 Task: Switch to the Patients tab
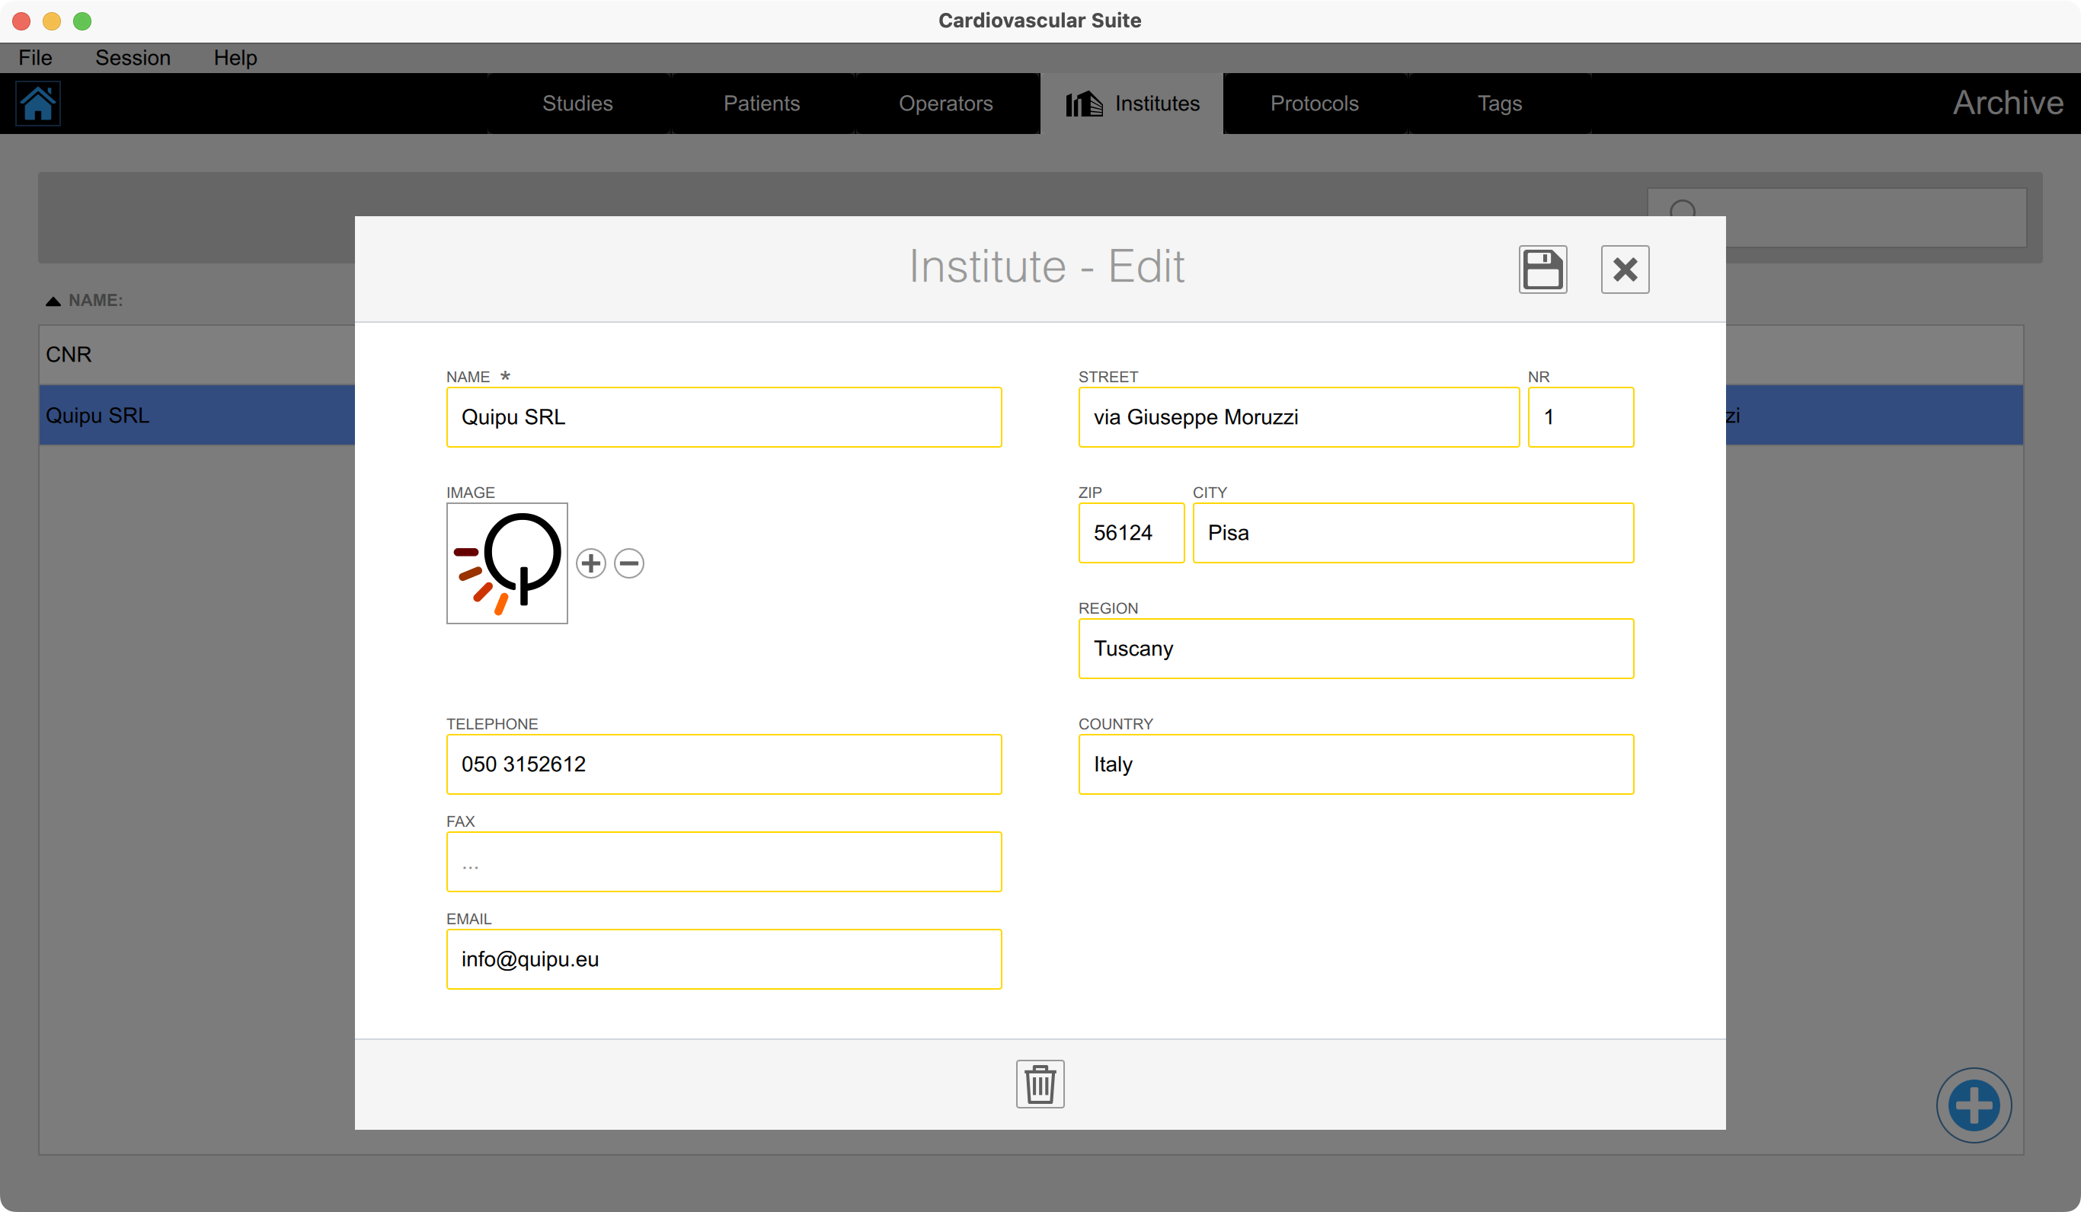(762, 104)
